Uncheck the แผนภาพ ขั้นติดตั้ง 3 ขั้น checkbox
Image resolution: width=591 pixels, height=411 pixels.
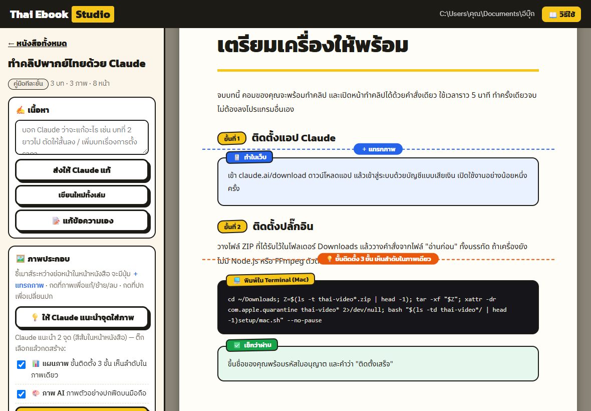click(x=21, y=364)
